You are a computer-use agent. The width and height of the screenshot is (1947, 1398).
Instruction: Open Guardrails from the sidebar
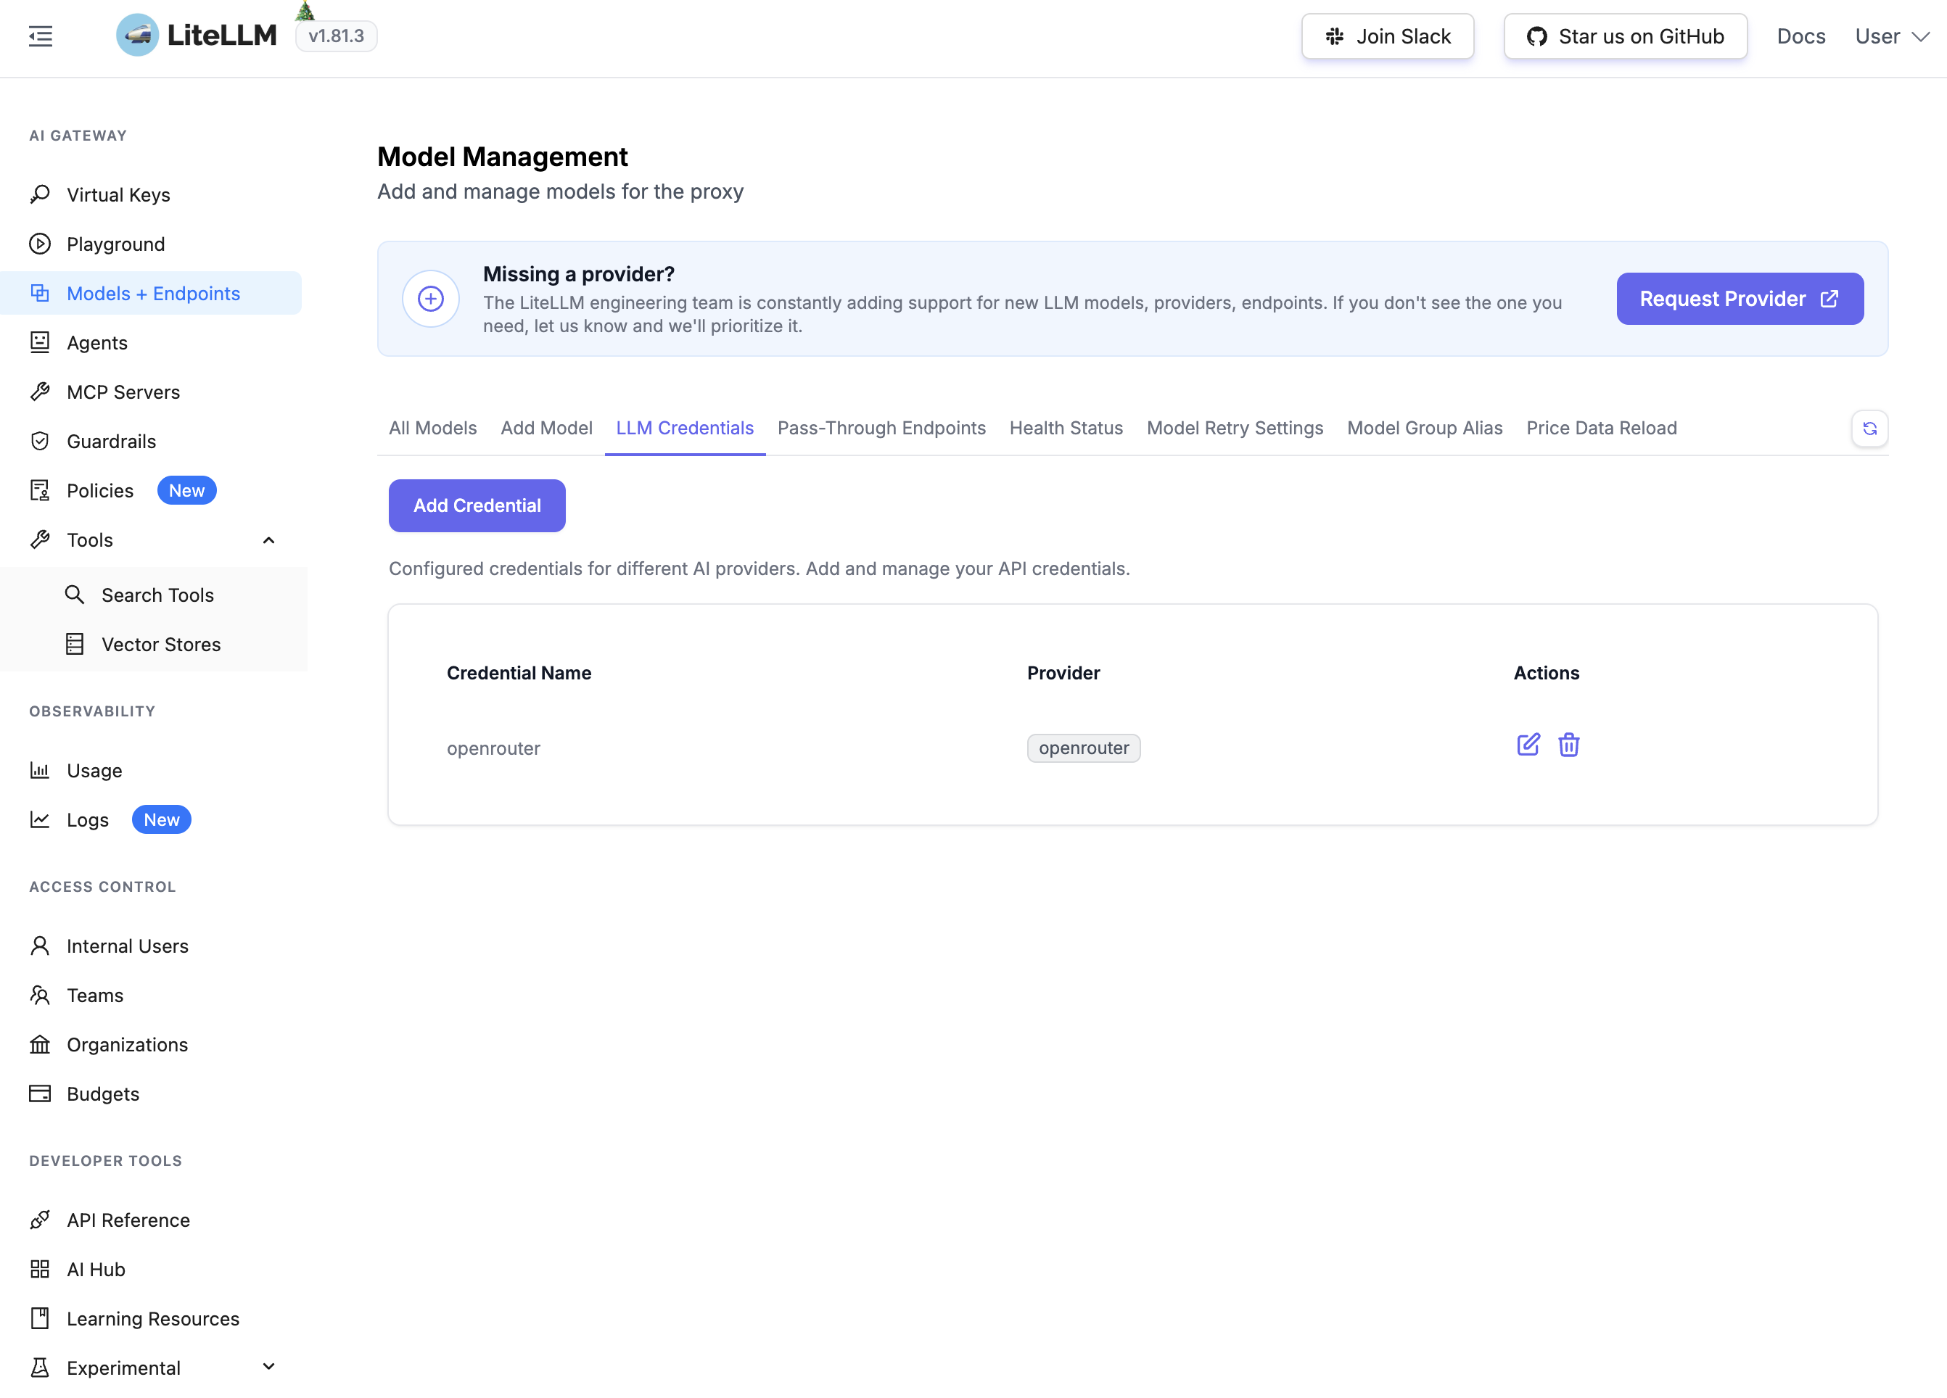click(x=112, y=441)
